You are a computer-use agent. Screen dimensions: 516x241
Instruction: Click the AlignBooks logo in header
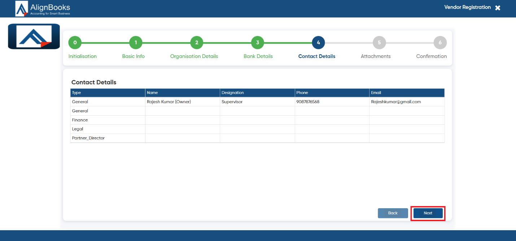tap(43, 9)
